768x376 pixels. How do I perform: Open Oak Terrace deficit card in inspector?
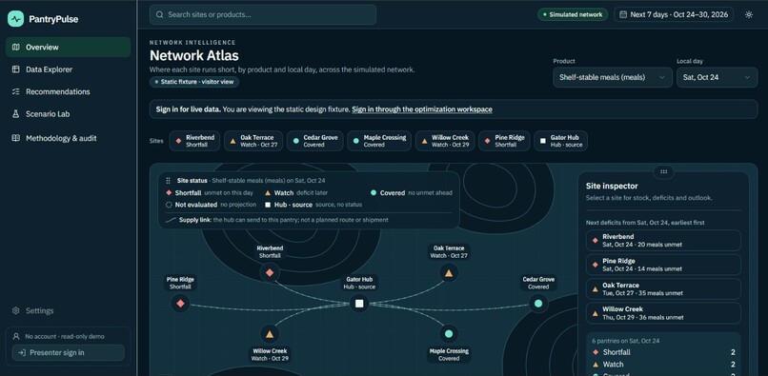coord(663,288)
